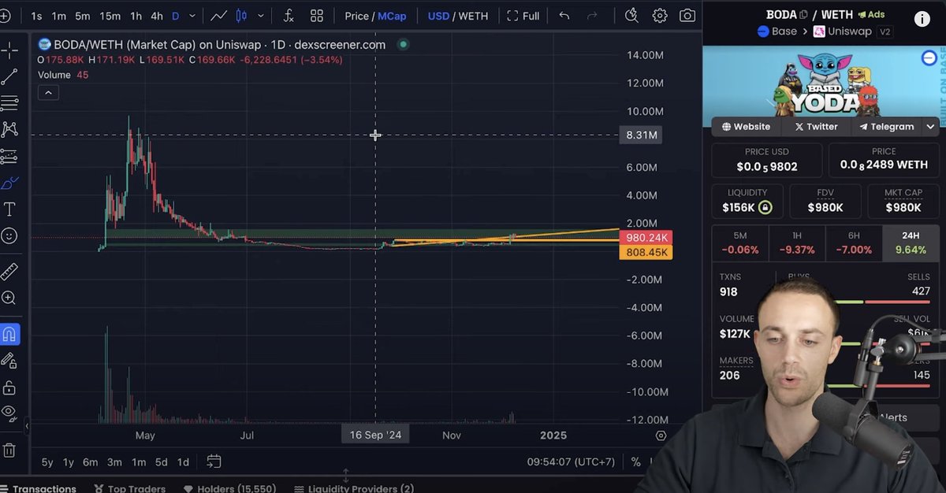
Task: Select the 24H stats tab
Action: pos(911,243)
